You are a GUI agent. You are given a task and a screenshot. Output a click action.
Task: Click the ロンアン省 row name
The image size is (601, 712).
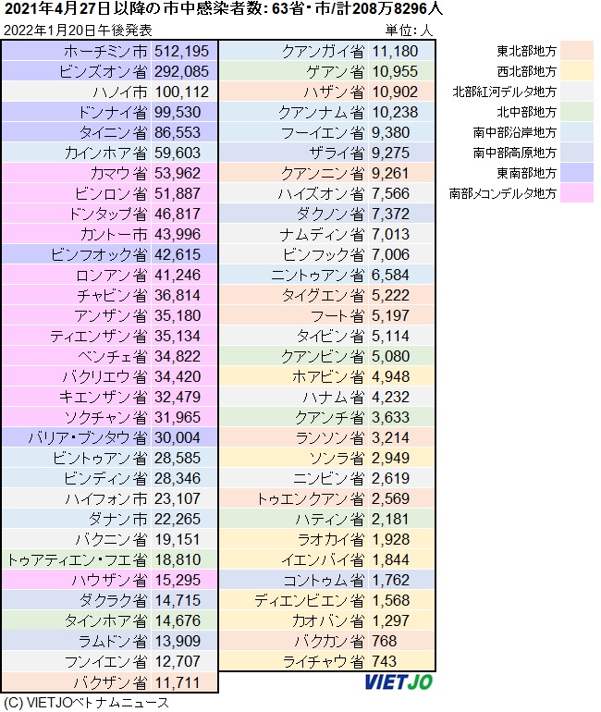(x=112, y=275)
